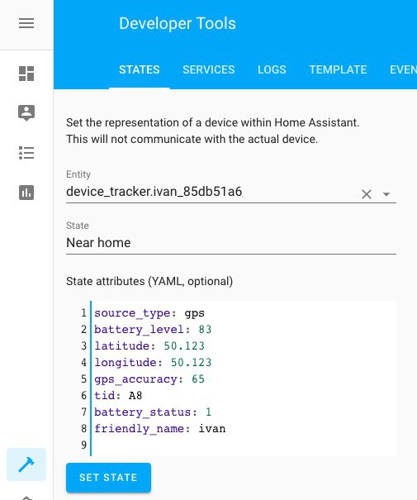Viewport: 417px width, 500px height.
Task: Switch to the TEMPLATE tab
Action: [338, 69]
